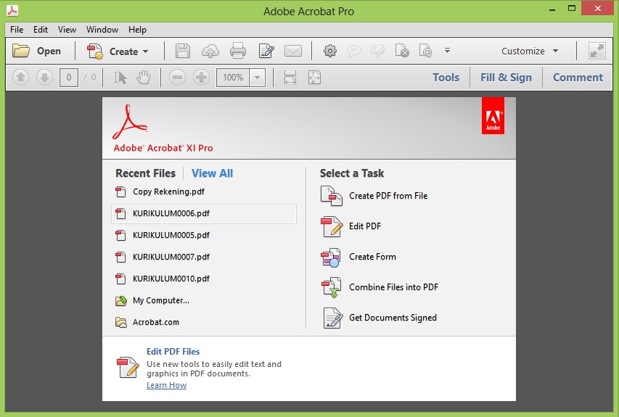Viewport: 619px width, 417px height.
Task: Open the File menu
Action: click(x=17, y=30)
